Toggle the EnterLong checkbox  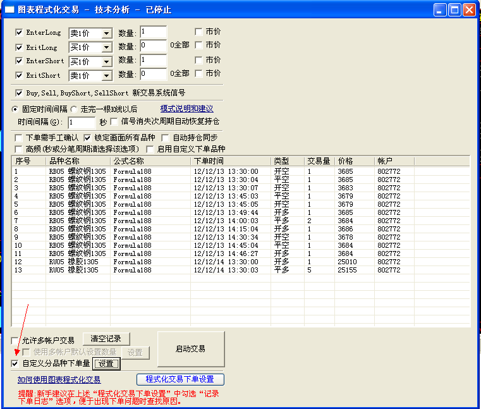19,32
